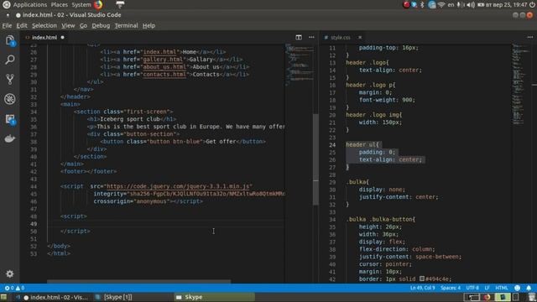Image resolution: width=537 pixels, height=302 pixels.
Task: Click the feedback smiley in status bar
Action: click(518, 288)
